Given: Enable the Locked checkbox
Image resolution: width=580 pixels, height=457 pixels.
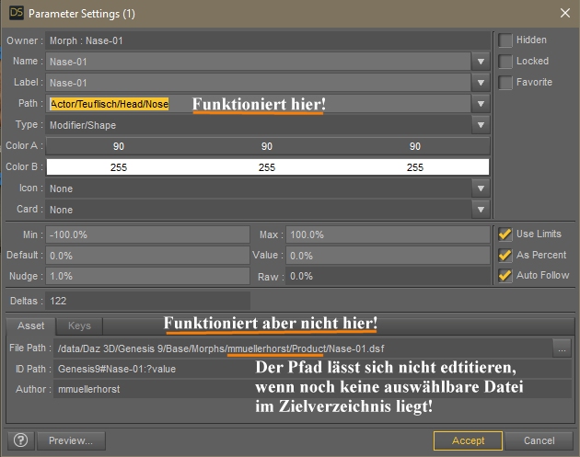Looking at the screenshot, I should (505, 61).
